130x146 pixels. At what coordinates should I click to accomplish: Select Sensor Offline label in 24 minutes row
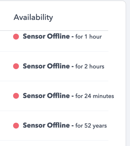46,96
